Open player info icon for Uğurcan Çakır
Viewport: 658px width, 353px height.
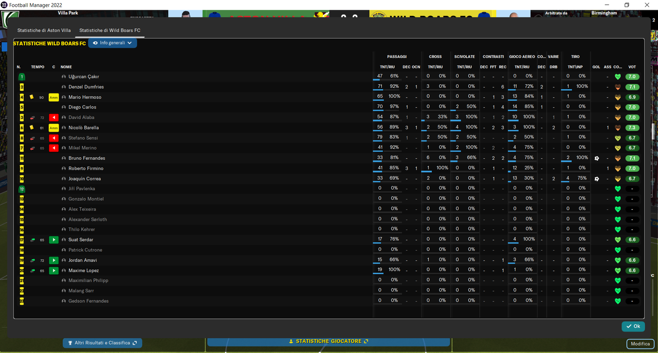[x=64, y=77]
